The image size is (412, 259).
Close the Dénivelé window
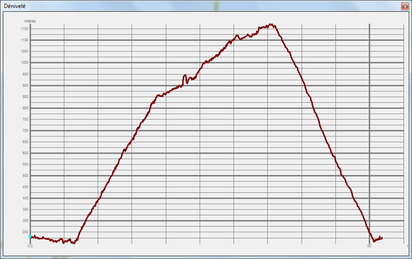pos(404,7)
